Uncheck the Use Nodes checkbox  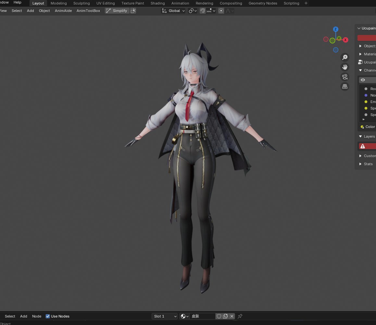(48, 316)
